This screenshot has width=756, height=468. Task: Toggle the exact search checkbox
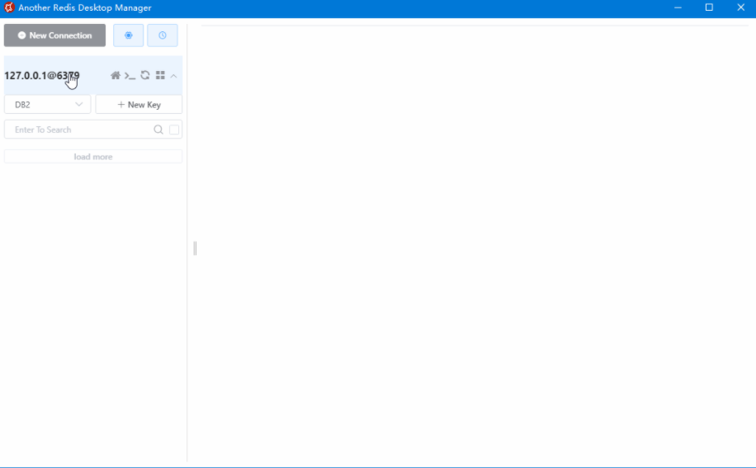click(174, 130)
